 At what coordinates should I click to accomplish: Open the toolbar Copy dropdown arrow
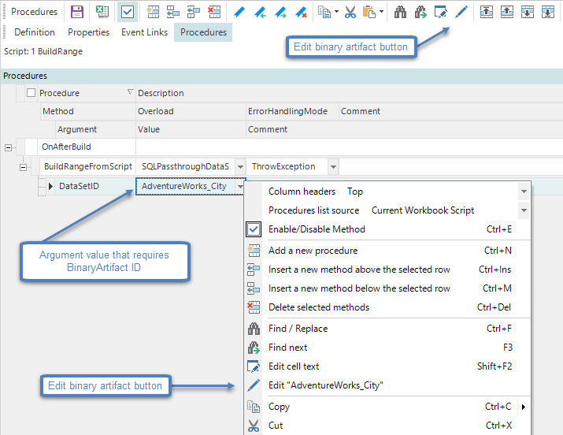(336, 12)
